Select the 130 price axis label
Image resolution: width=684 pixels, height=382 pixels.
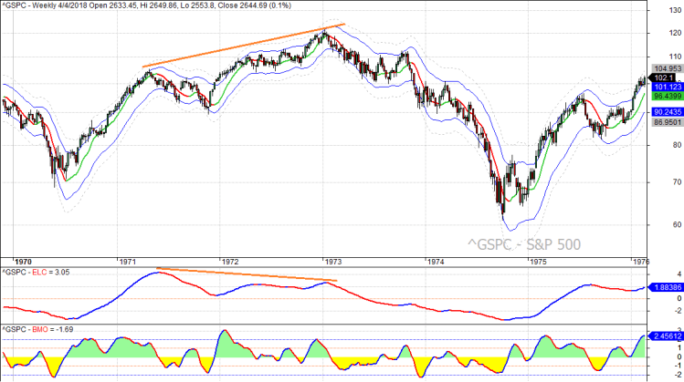point(675,10)
